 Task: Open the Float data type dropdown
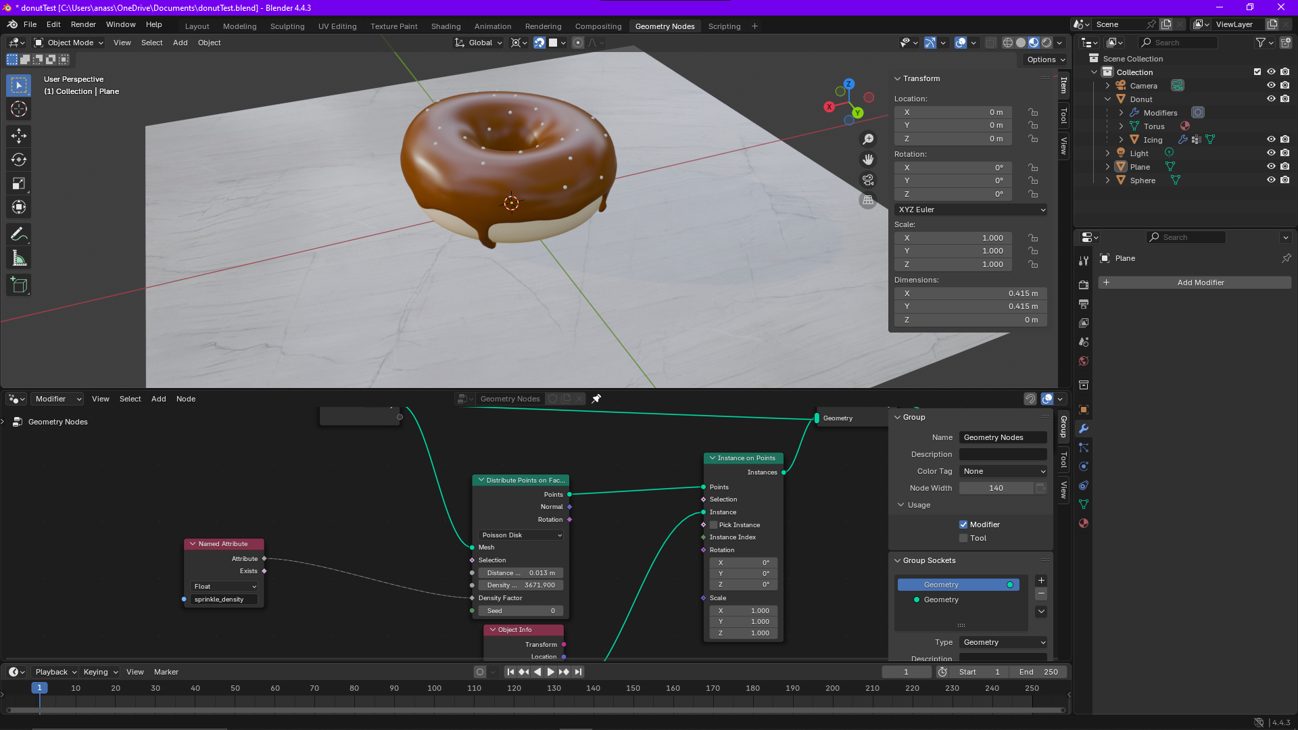(x=224, y=587)
